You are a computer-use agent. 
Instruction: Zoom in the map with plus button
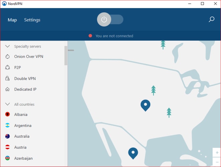click(217, 153)
